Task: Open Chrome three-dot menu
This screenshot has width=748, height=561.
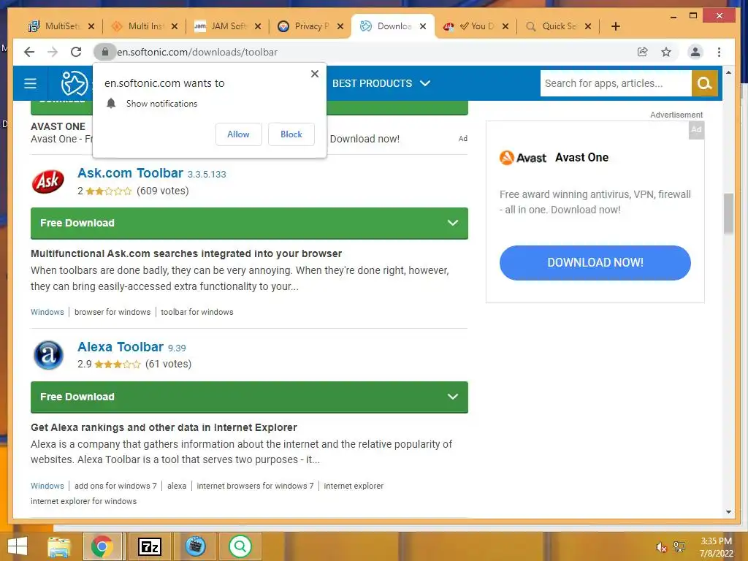Action: (719, 52)
